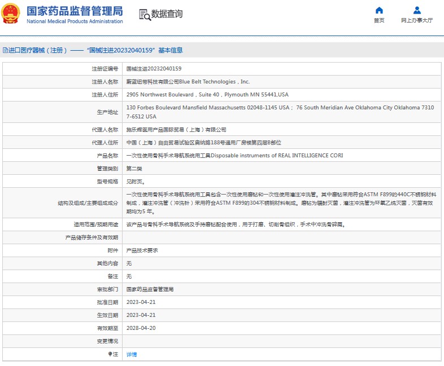
Task: Click the bulb icon beside 注
Action: [x=110, y=354]
